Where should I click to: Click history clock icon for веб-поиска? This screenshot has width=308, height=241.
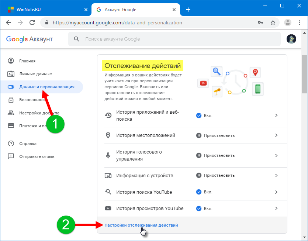(108, 116)
